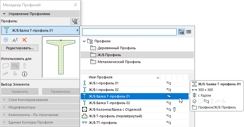Select Ж/Б I-профиль 01 in list

pyautogui.click(x=135, y=83)
